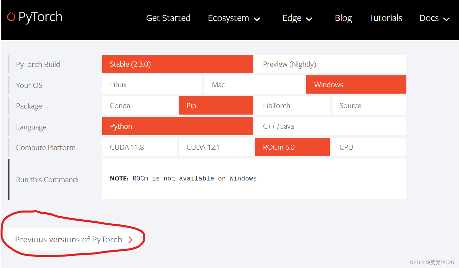Choose Linux as your OS

(x=152, y=84)
